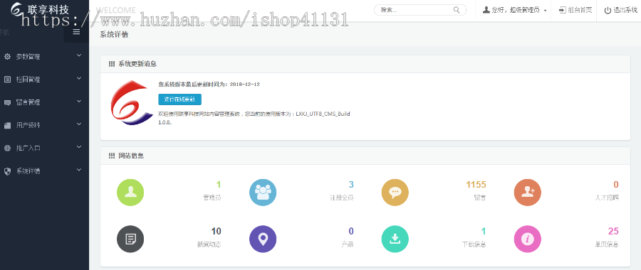
Task: Click the hamburger menu toggle icon
Action: click(x=76, y=32)
